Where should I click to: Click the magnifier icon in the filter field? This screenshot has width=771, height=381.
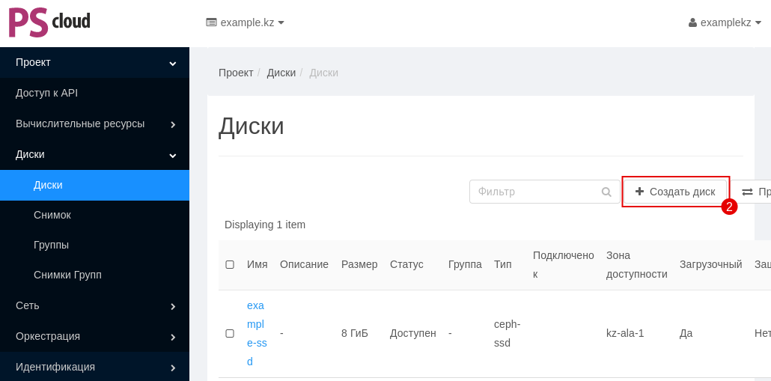tap(607, 192)
